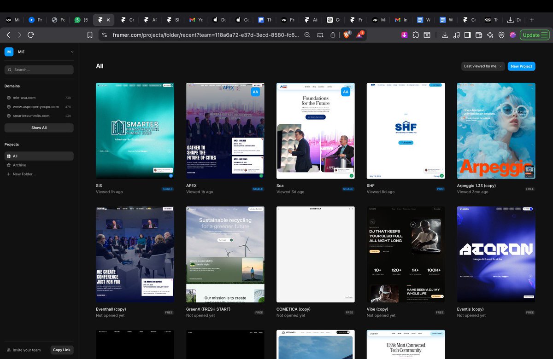Click the Brave Shields icon in toolbar
553x359 pixels.
click(347, 35)
